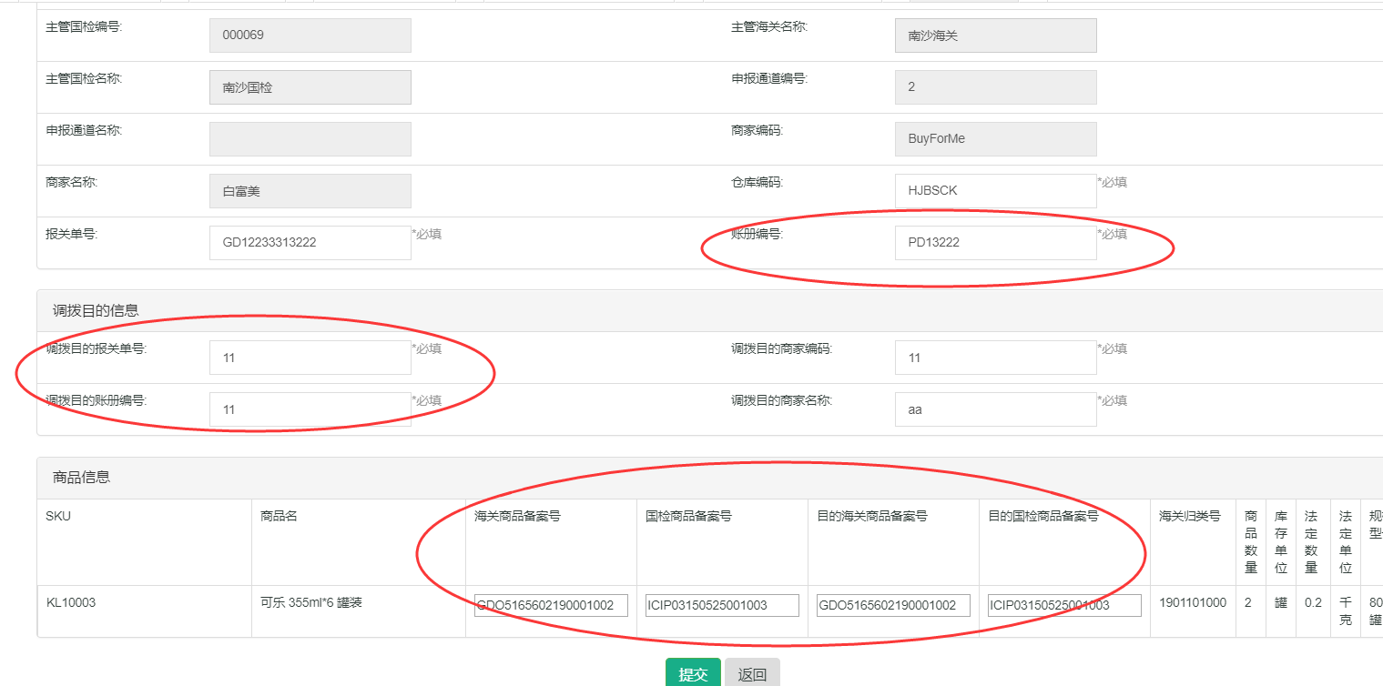Image resolution: width=1383 pixels, height=686 pixels.
Task: Select the 目的海关商品备案号 input field
Action: 891,604
